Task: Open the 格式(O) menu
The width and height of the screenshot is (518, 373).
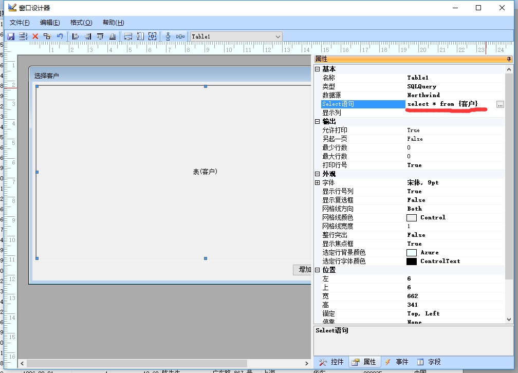Action: click(81, 23)
